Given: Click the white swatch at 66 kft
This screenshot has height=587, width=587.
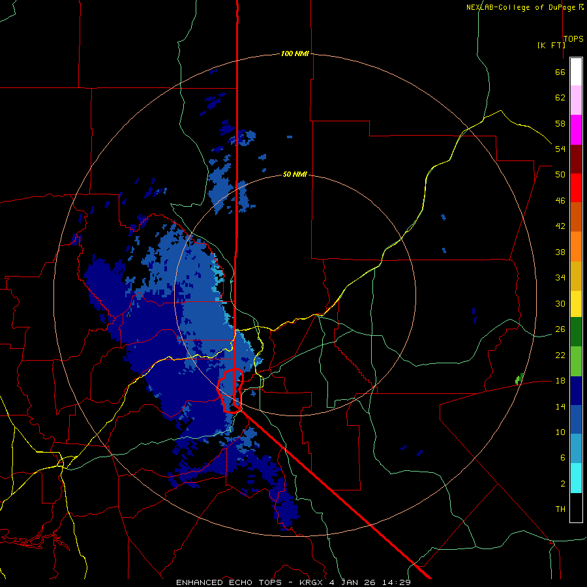Looking at the screenshot, I should pos(576,72).
